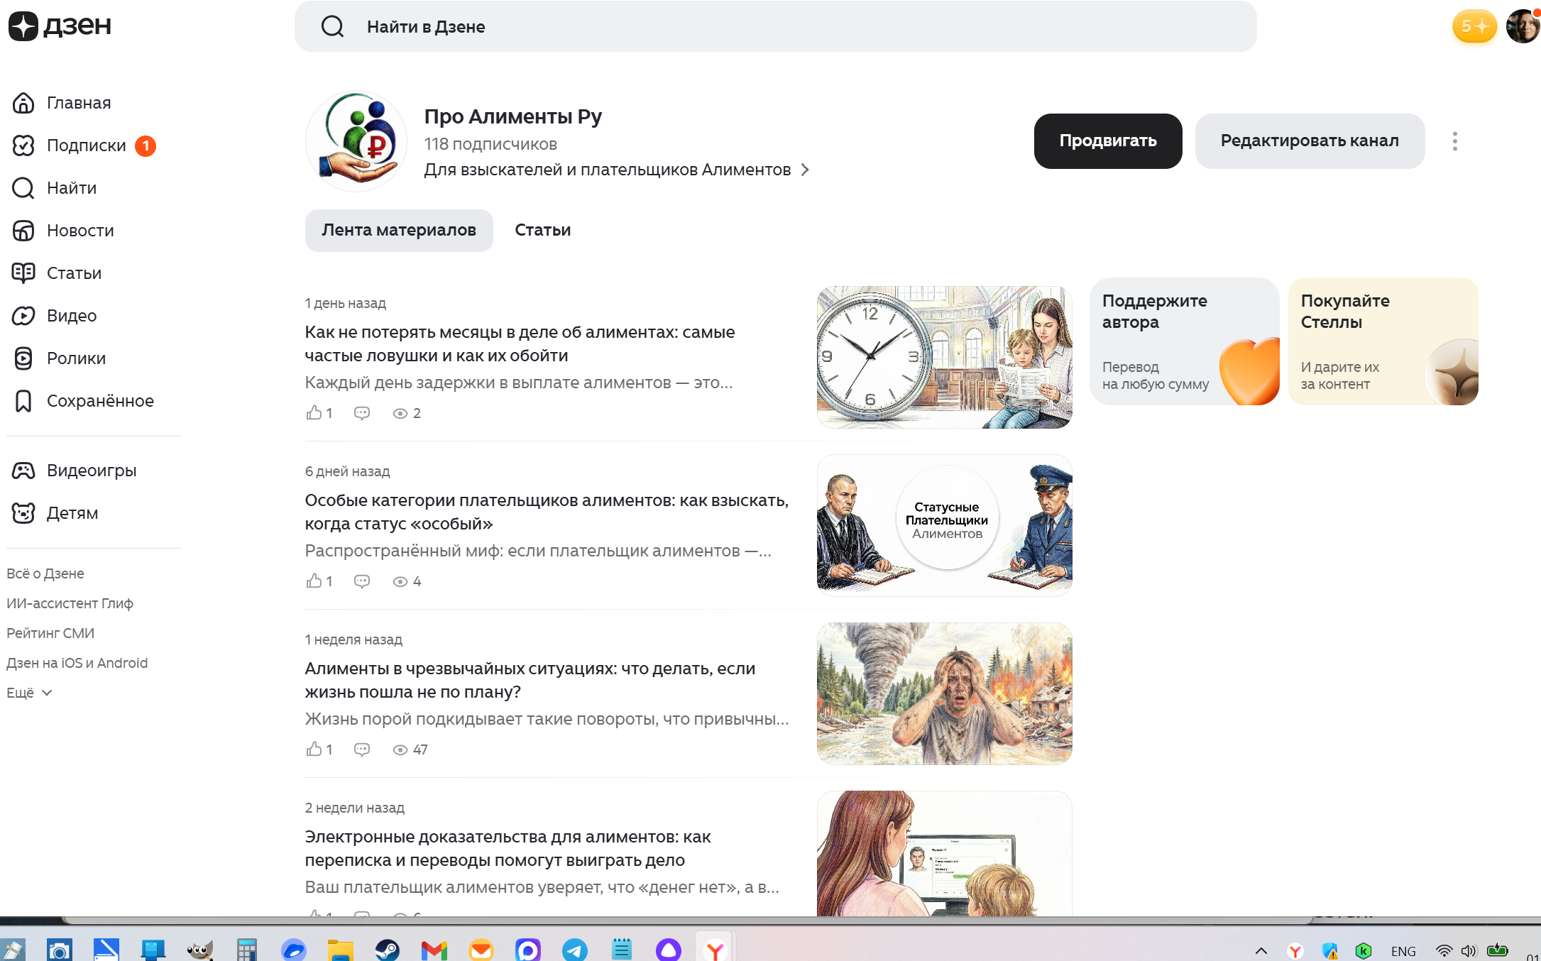Click the Редактировать канал button
This screenshot has width=1541, height=961.
click(x=1310, y=141)
